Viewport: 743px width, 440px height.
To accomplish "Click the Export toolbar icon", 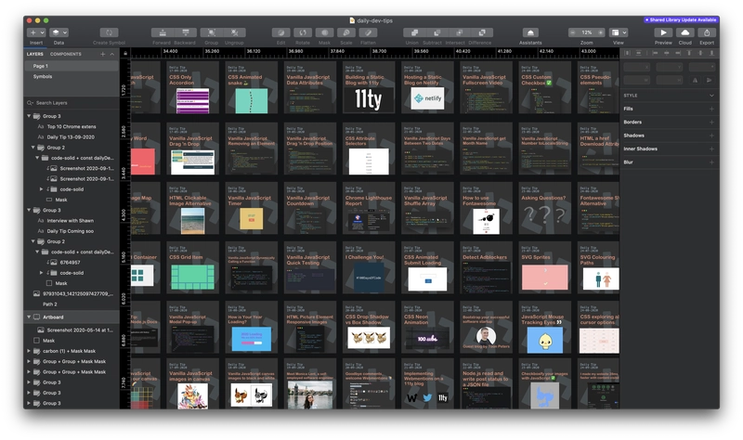I will [707, 32].
